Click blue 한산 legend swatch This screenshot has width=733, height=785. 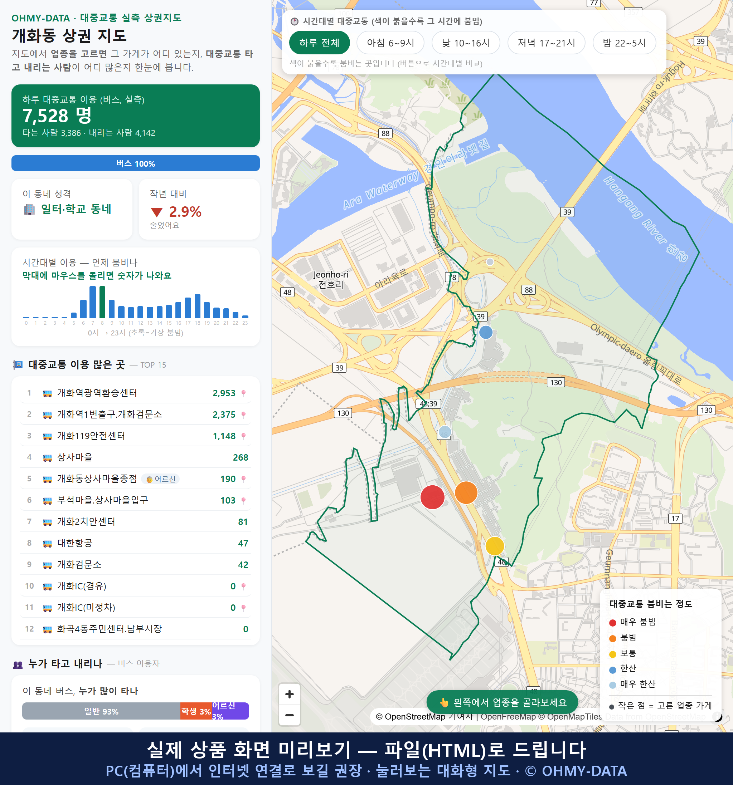click(x=613, y=670)
